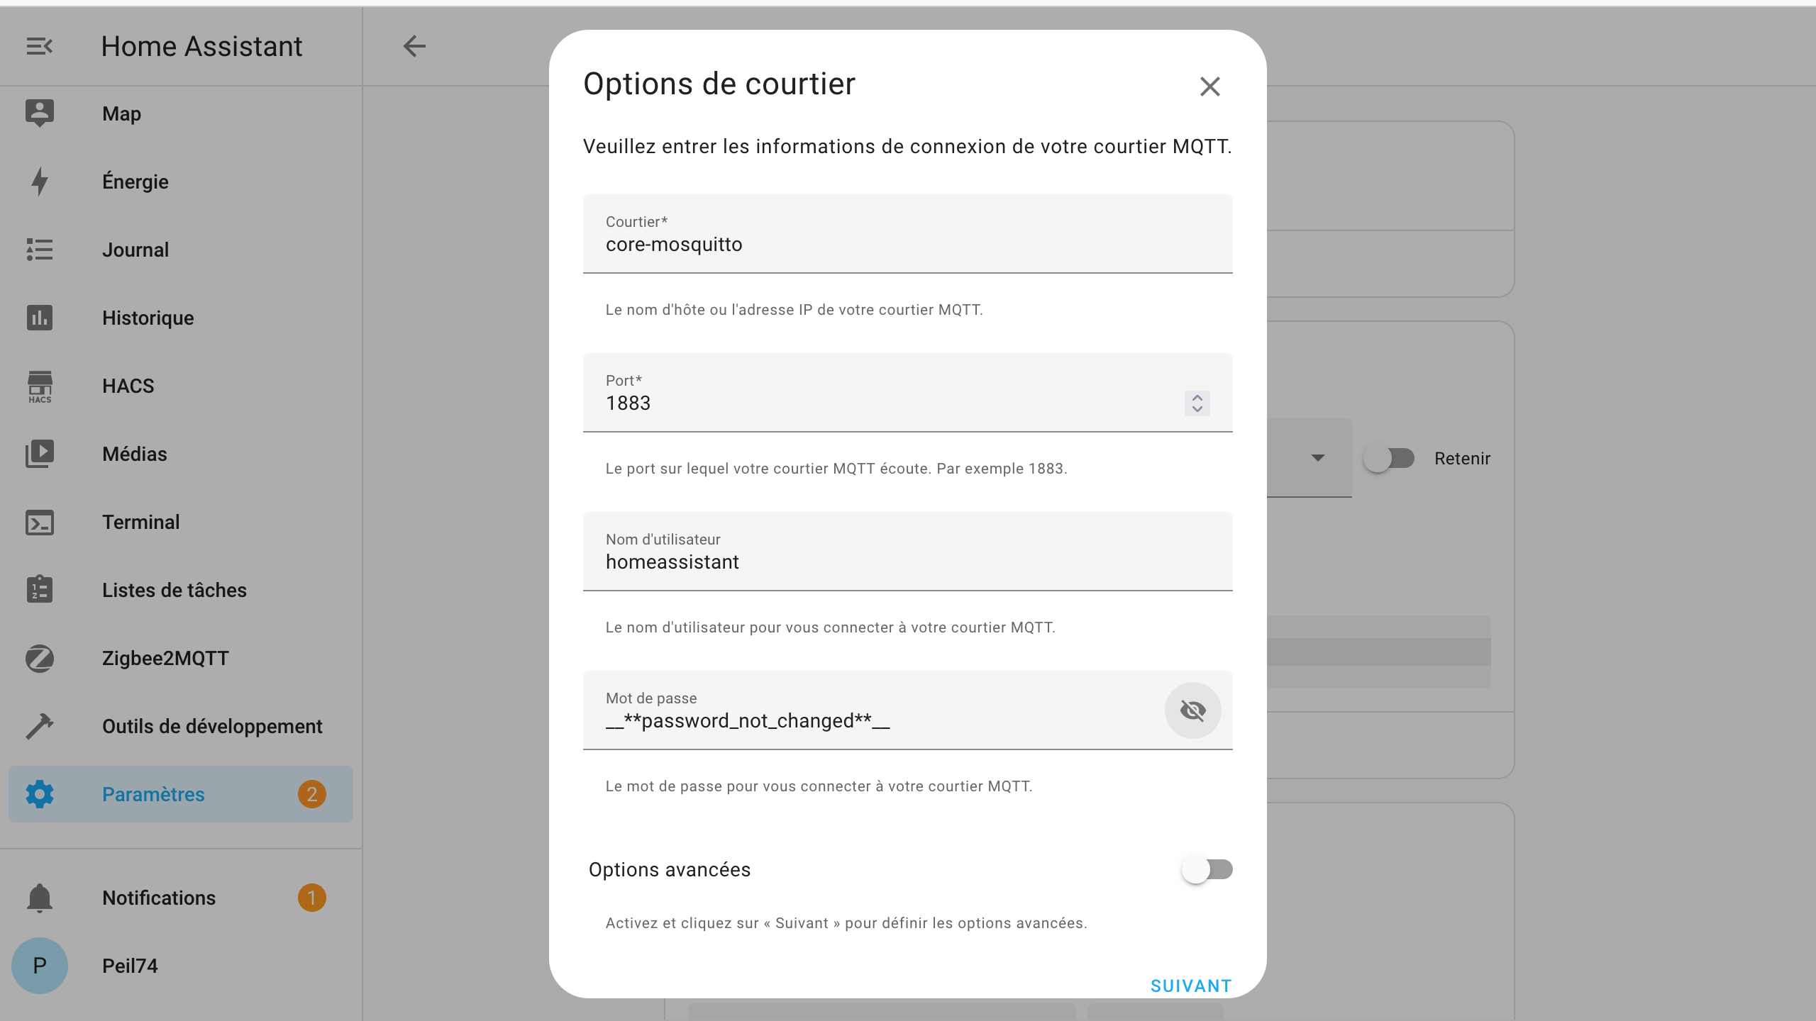
Task: Click the Notifications bell icon
Action: coord(40,898)
